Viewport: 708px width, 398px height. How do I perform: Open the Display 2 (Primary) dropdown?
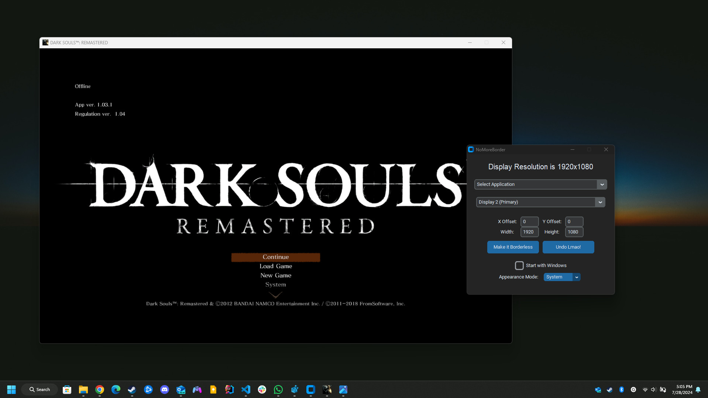(540, 202)
